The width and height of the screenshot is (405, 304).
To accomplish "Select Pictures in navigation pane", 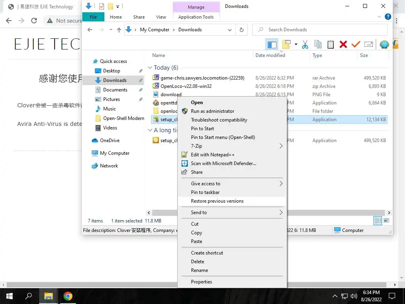I will (111, 99).
